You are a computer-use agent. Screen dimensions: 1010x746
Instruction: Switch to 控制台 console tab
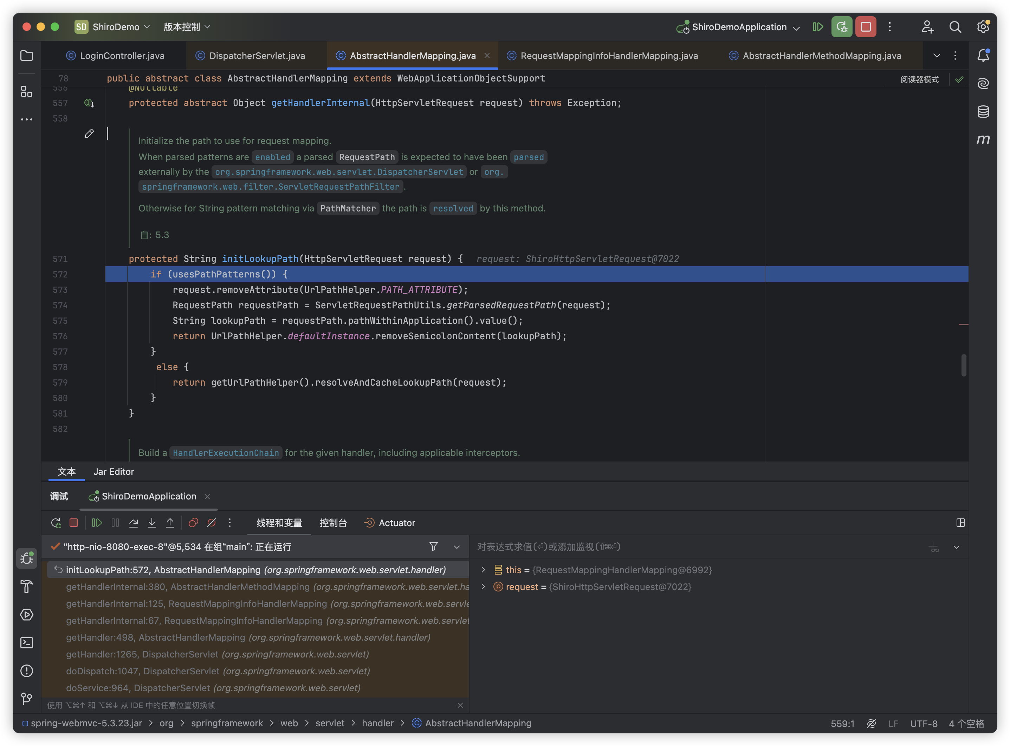pos(334,523)
